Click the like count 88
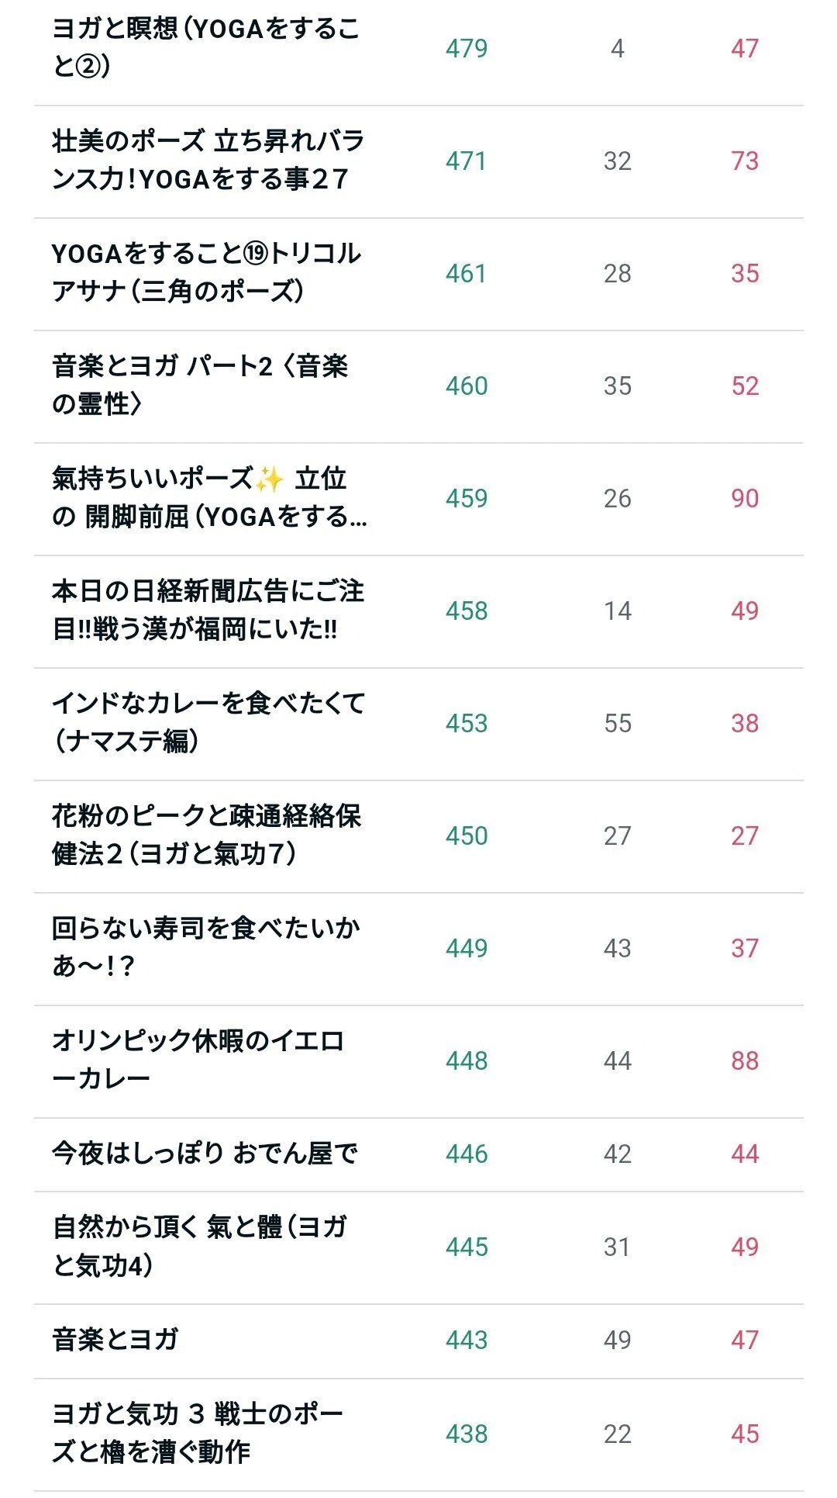837x1498 pixels. tap(745, 1060)
